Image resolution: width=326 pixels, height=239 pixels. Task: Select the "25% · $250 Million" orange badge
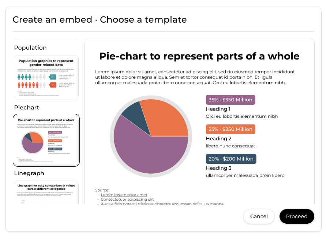click(x=231, y=130)
